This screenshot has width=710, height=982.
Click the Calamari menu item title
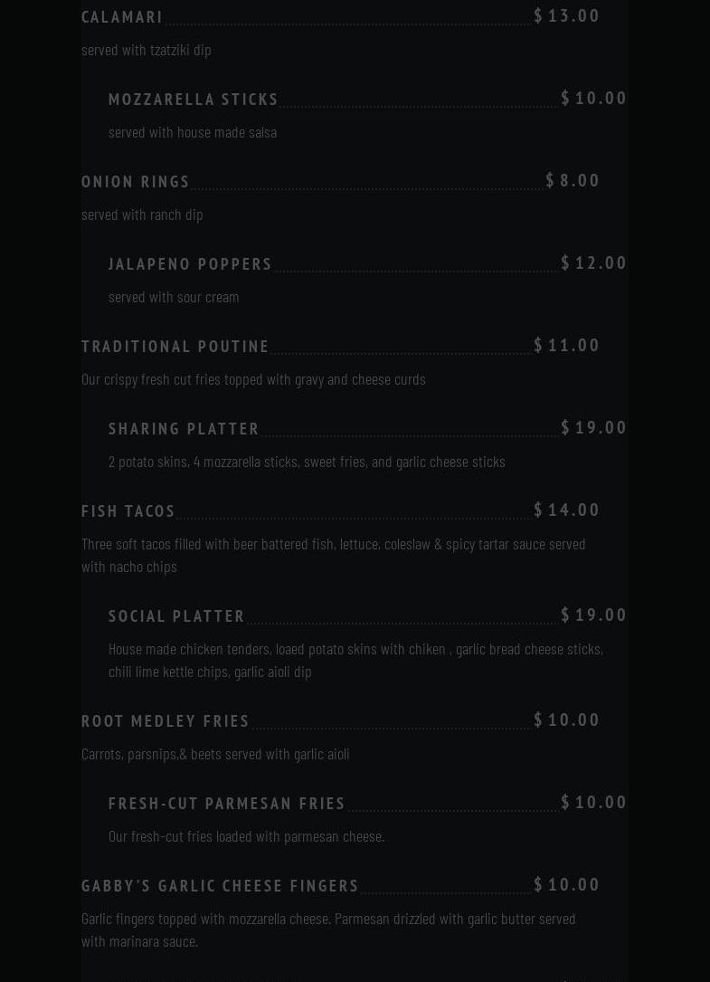tap(122, 16)
